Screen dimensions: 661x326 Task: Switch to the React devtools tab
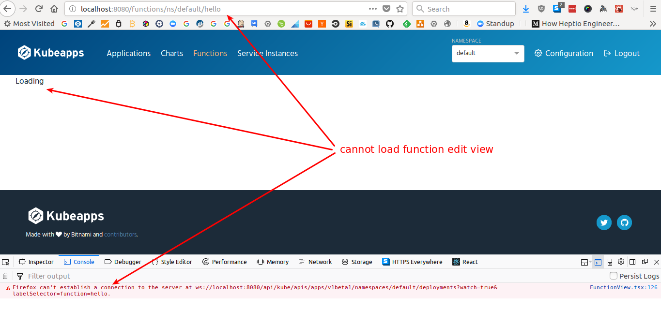click(464, 262)
